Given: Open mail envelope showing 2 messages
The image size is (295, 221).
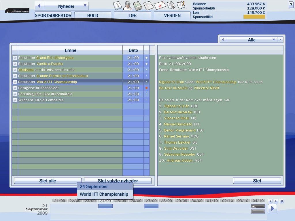Looking at the screenshot, I should click(x=160, y=5).
